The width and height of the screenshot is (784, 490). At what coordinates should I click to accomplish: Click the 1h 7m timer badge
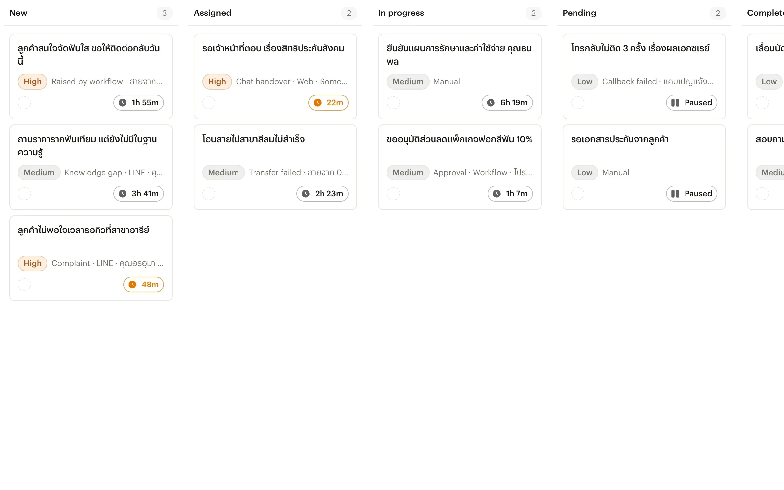click(510, 194)
